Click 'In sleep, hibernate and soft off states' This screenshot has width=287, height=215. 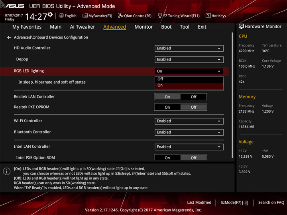tap(52, 82)
